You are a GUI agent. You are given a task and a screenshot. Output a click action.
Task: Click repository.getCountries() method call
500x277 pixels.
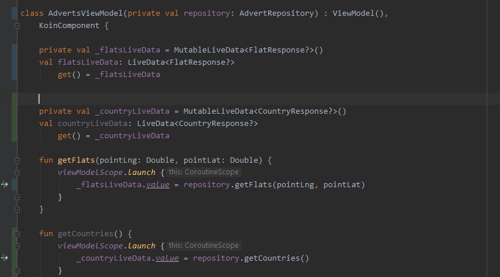251,258
